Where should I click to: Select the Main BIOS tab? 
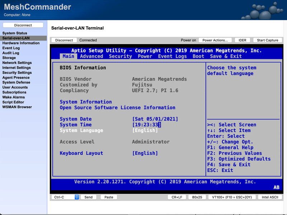tap(69, 56)
